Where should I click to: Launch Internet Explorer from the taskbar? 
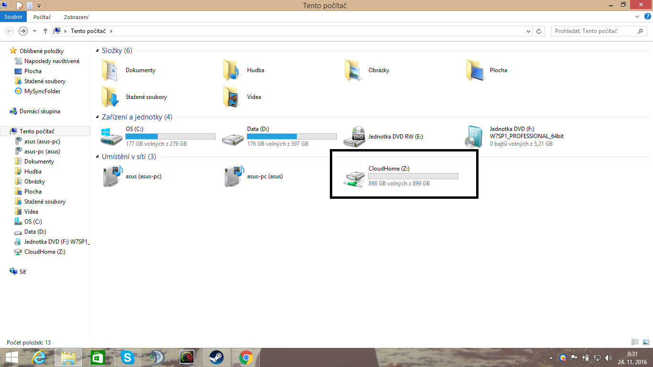[40, 357]
